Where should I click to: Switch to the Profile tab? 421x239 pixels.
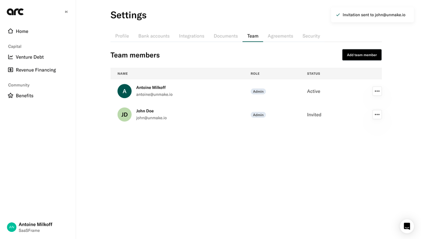(122, 36)
